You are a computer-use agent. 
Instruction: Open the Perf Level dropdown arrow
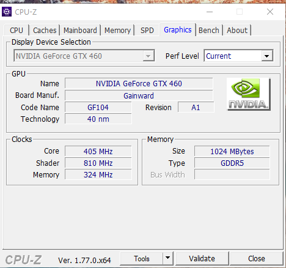coord(267,56)
